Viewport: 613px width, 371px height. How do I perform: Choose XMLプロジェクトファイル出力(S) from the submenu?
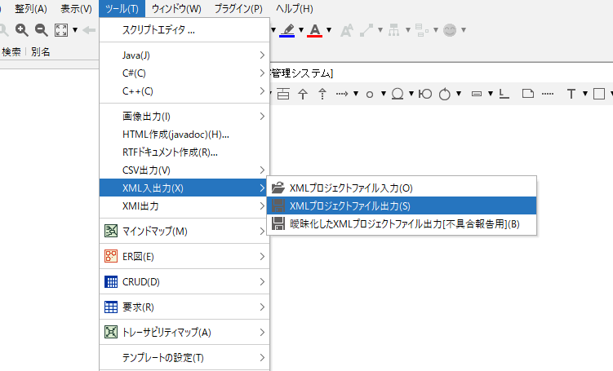349,205
